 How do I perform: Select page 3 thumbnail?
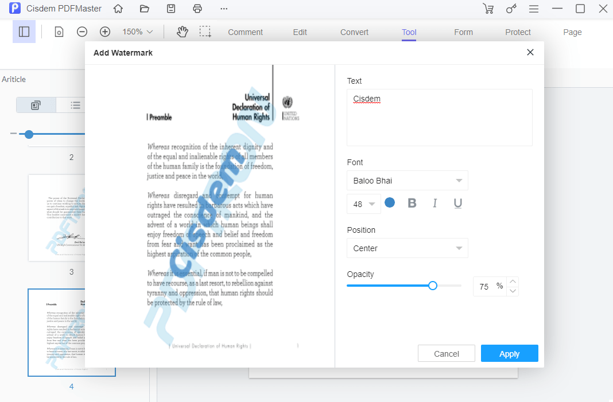tap(57, 217)
